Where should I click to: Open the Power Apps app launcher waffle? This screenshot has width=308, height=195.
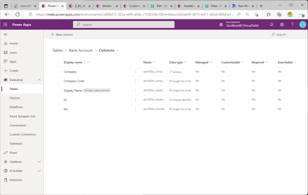pyautogui.click(x=5, y=25)
